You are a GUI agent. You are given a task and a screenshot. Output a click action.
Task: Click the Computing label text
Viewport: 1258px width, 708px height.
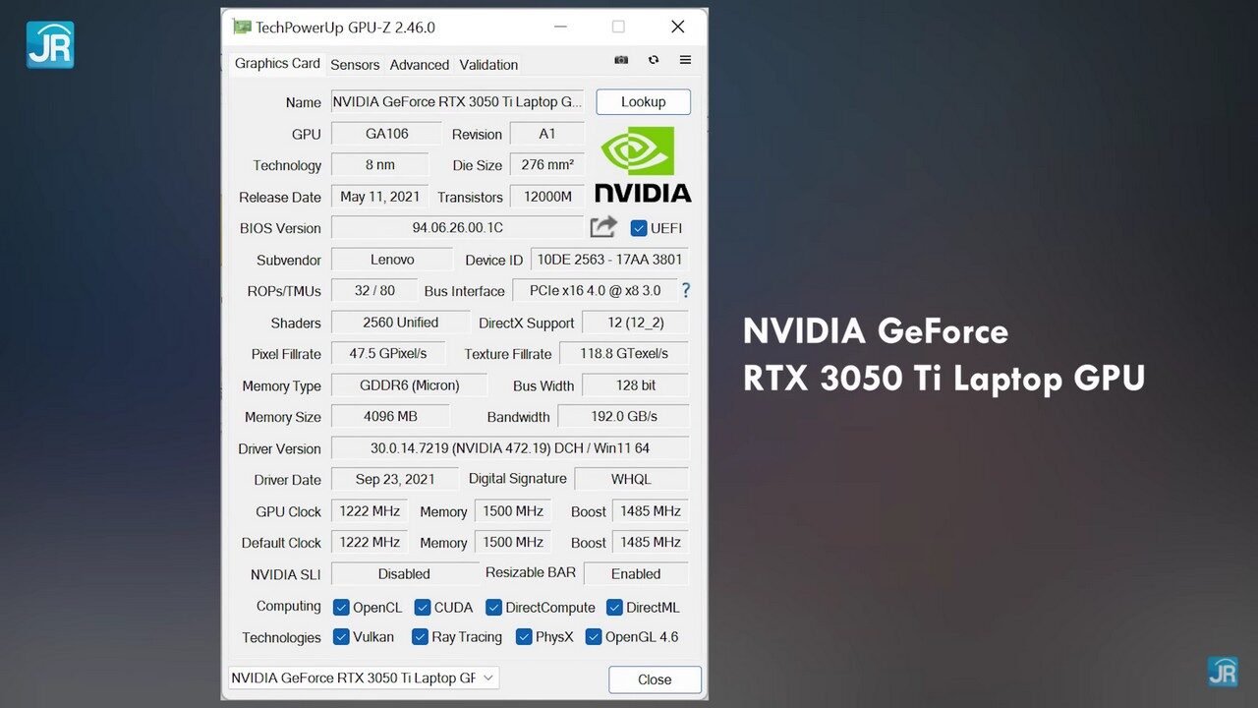tap(289, 607)
